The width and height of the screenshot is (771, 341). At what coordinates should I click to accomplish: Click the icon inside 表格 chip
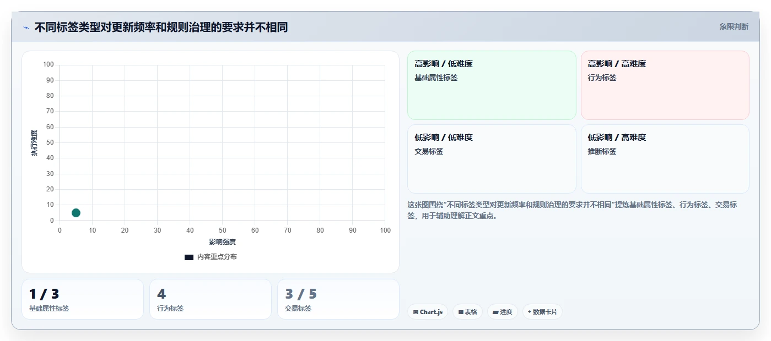pos(461,312)
